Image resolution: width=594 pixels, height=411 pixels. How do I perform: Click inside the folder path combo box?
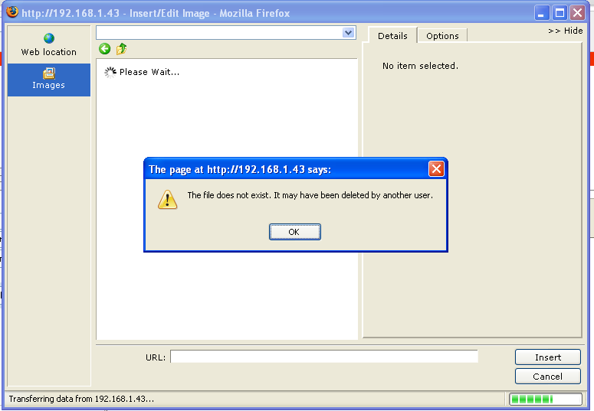pos(219,33)
